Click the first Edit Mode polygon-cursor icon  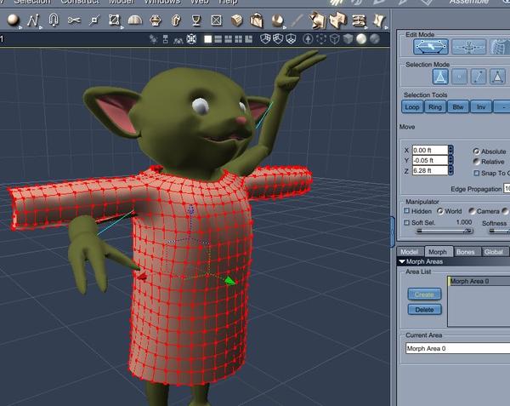tap(431, 47)
